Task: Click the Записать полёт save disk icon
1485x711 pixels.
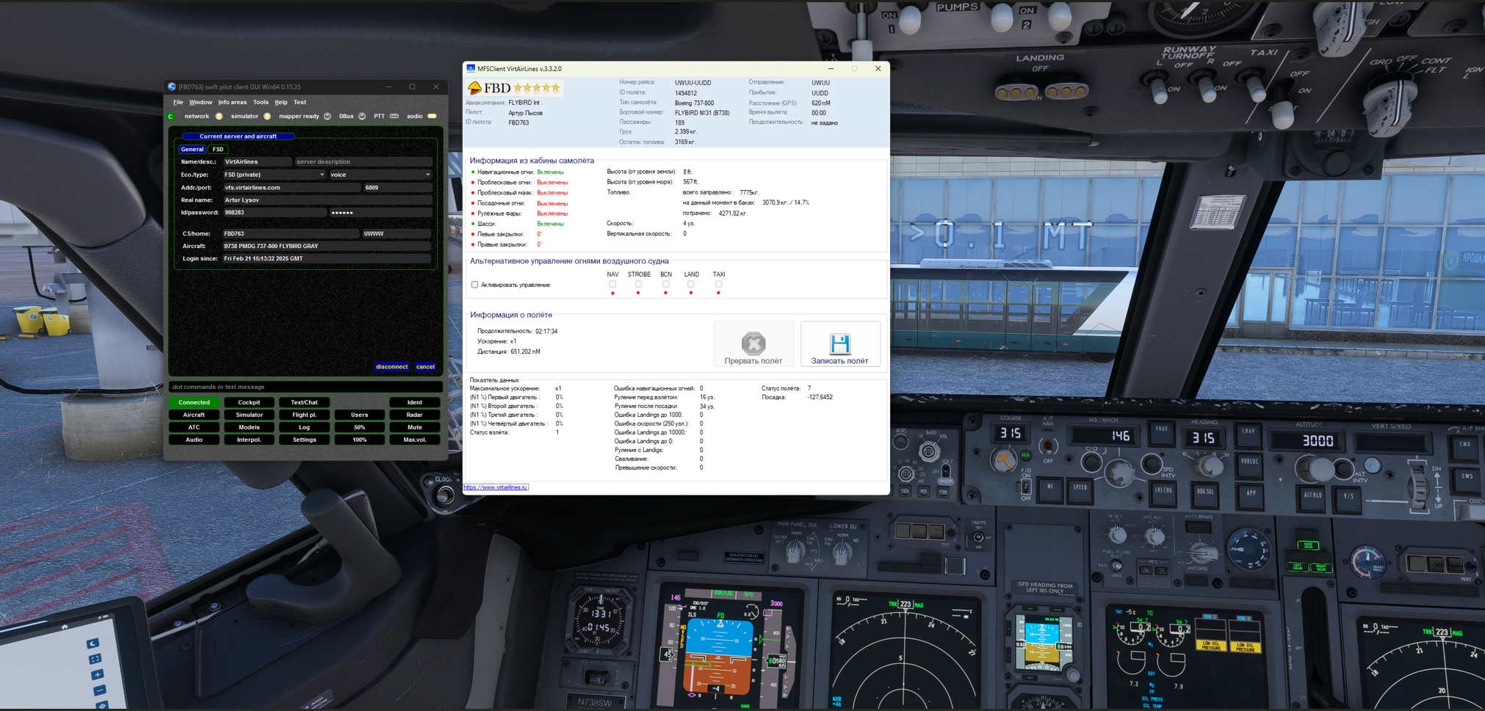Action: [839, 343]
